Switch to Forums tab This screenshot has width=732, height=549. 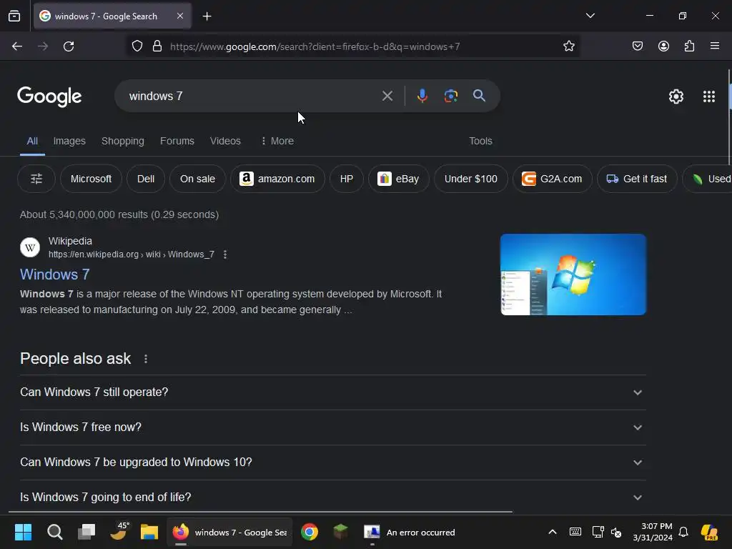177,141
